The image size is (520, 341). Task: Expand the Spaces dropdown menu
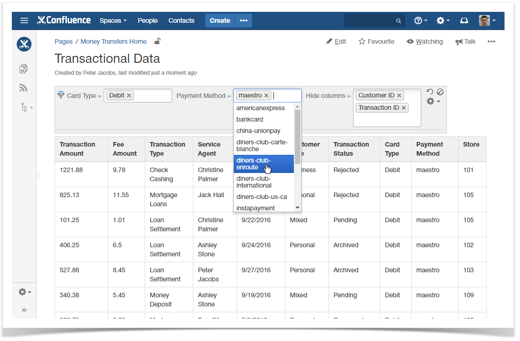[113, 20]
